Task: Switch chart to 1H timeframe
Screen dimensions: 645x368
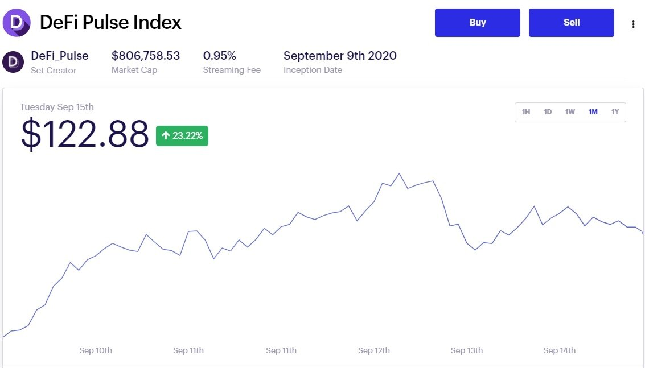Action: 526,112
